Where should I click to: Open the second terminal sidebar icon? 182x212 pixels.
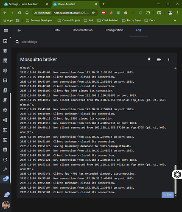[5, 140]
